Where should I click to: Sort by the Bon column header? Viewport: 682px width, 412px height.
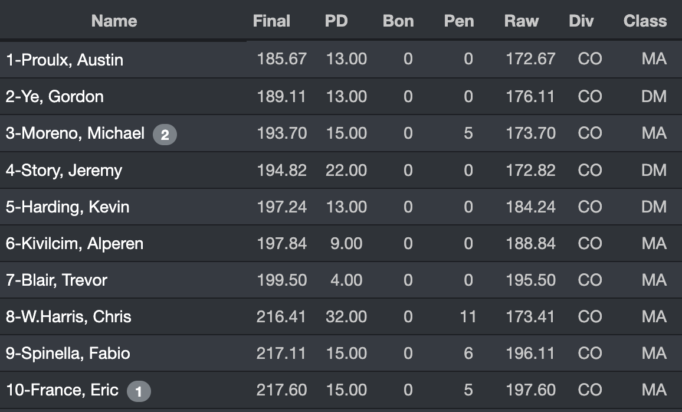coord(398,21)
